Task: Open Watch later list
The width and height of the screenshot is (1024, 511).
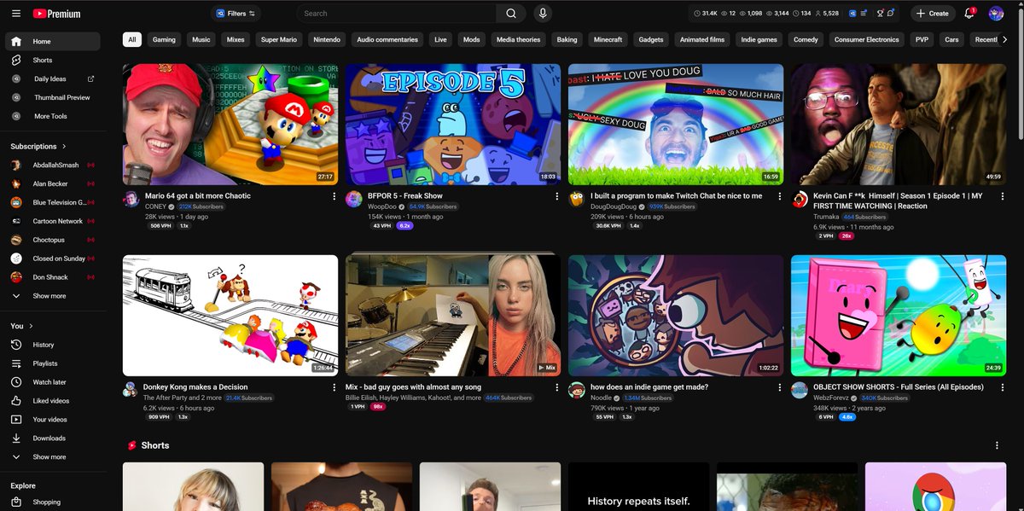Action: coord(52,382)
